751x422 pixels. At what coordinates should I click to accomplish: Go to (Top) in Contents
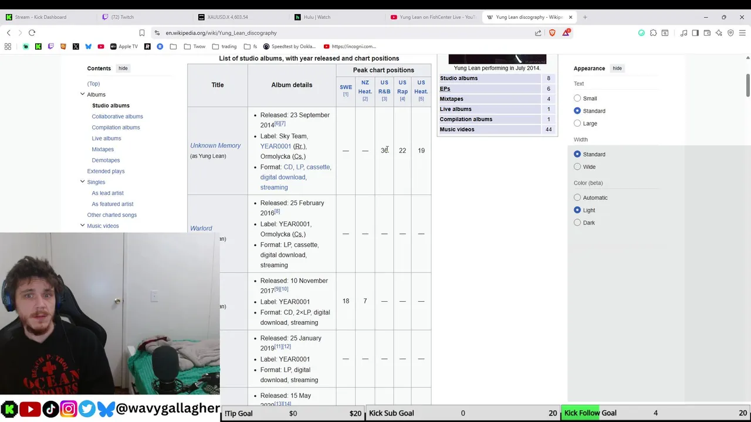pyautogui.click(x=93, y=84)
